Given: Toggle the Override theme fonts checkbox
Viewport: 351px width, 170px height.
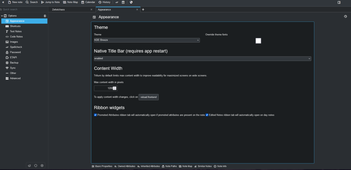Looking at the screenshot, I should (258, 41).
